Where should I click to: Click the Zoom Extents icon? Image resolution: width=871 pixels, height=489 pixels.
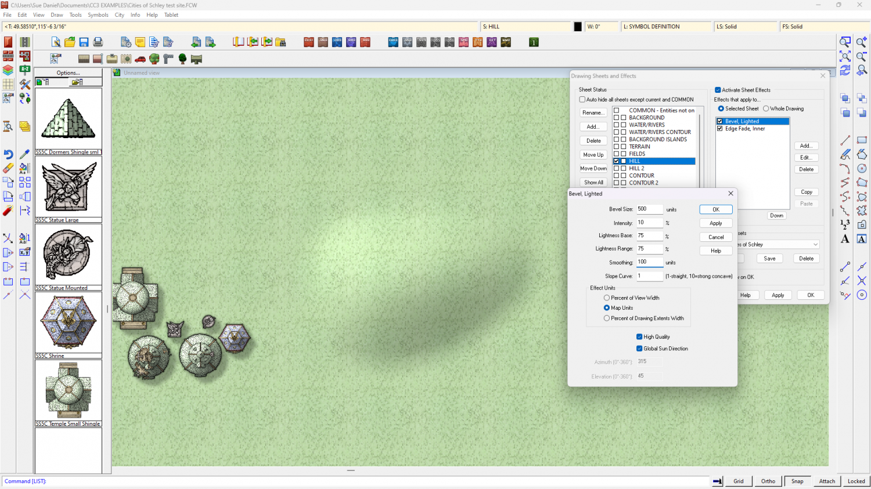click(845, 56)
